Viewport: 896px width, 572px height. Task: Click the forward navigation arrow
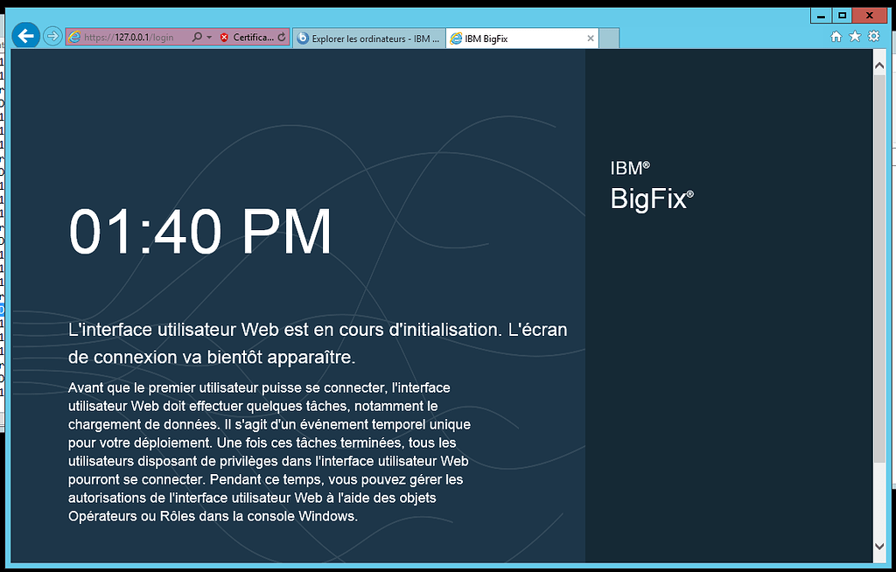[x=52, y=36]
